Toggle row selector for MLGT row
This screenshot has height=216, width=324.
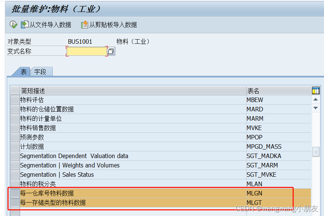(15, 202)
